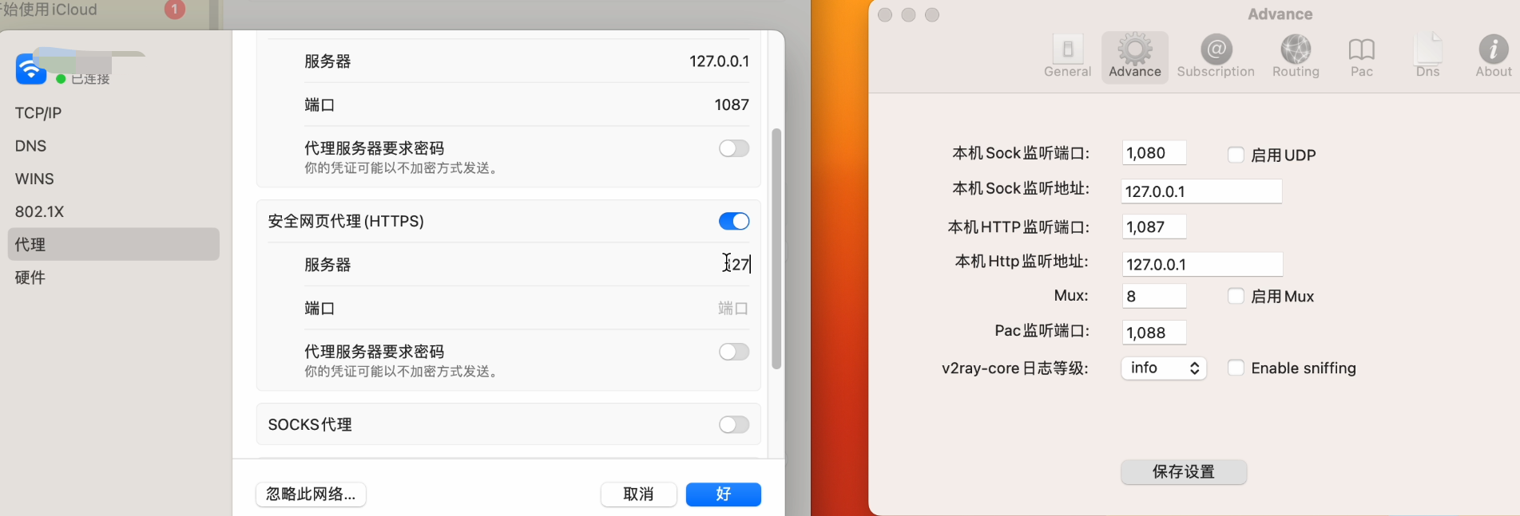Select TCP/IP in the network sidebar

tap(38, 113)
